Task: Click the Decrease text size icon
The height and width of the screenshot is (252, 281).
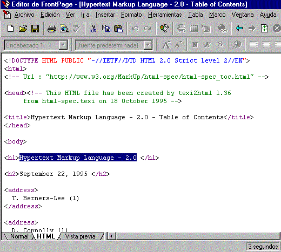Action: tap(178, 45)
